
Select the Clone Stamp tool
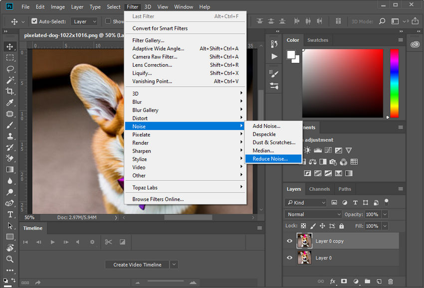tap(10, 136)
